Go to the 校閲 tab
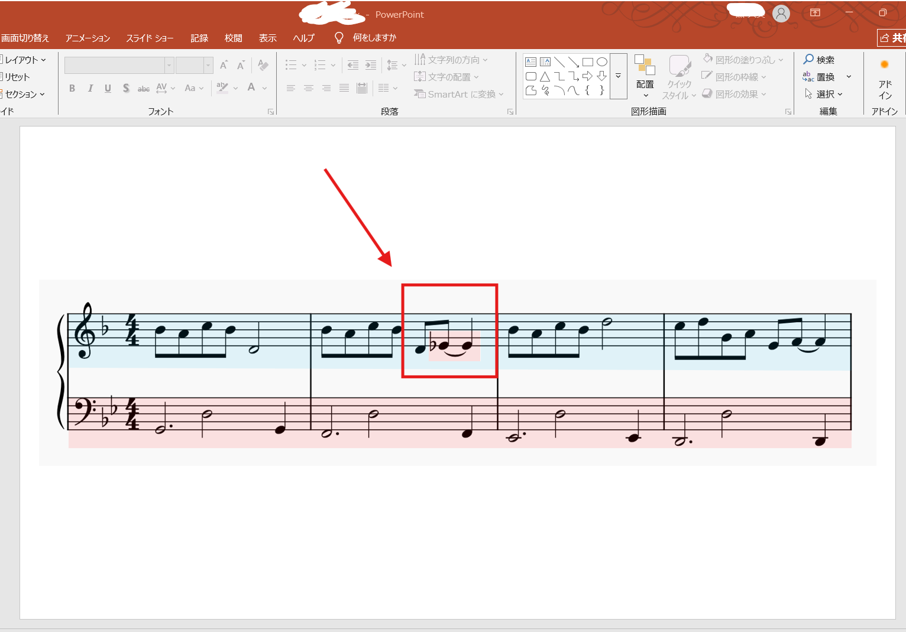Viewport: 906px width, 632px height. point(234,38)
